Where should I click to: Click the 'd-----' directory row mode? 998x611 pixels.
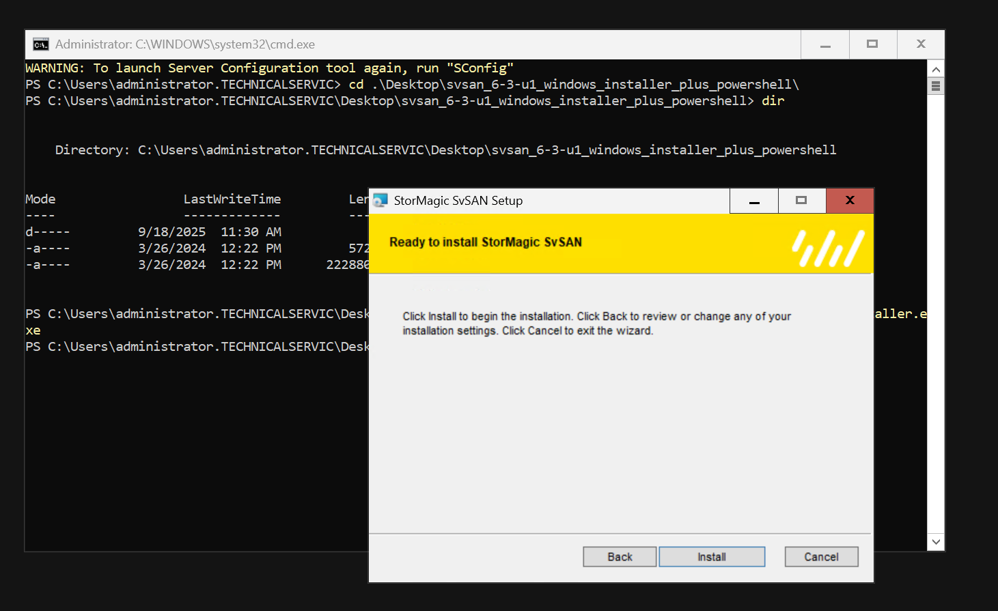pos(48,232)
